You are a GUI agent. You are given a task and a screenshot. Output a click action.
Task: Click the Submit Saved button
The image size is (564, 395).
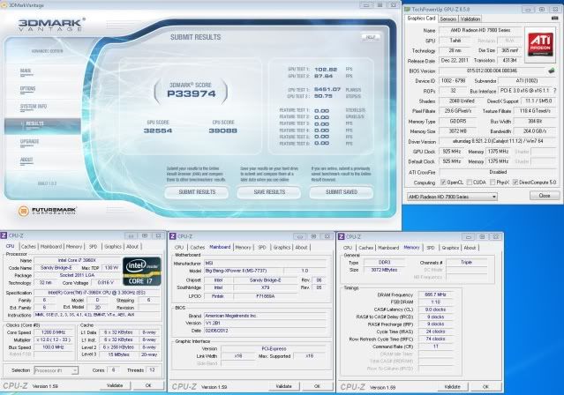tap(342, 192)
